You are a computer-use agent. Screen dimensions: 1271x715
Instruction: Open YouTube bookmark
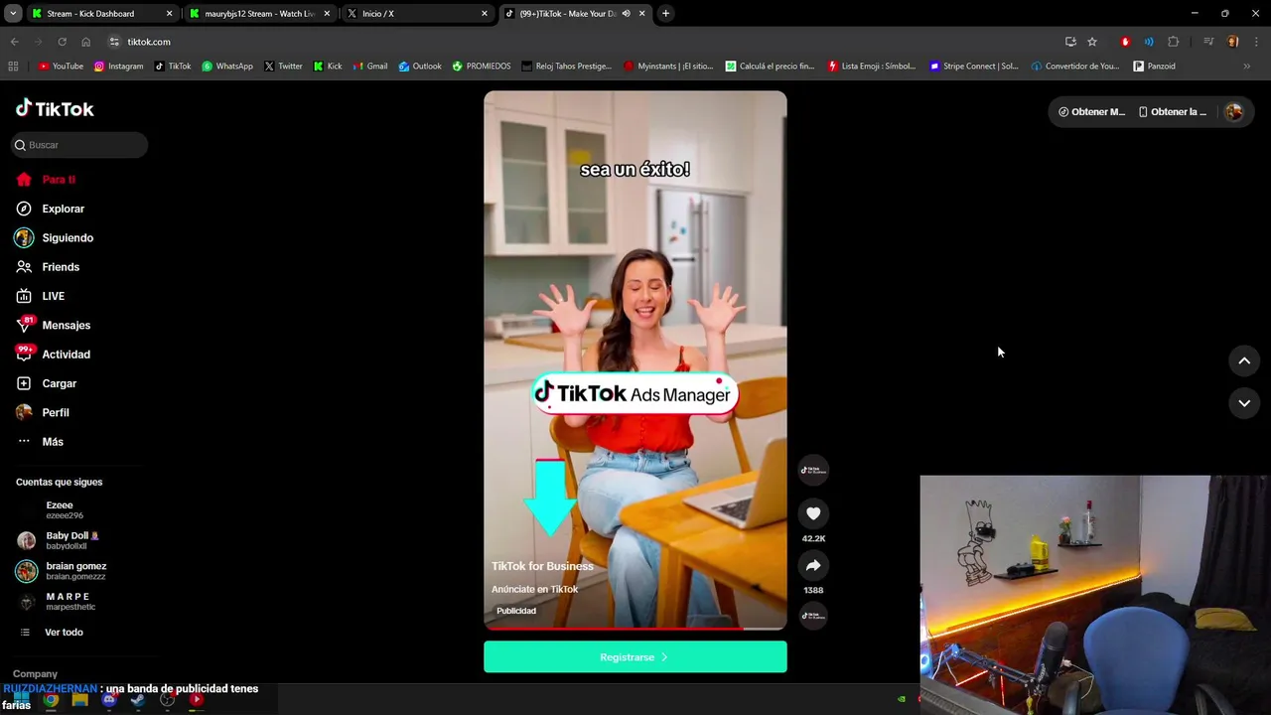point(61,67)
